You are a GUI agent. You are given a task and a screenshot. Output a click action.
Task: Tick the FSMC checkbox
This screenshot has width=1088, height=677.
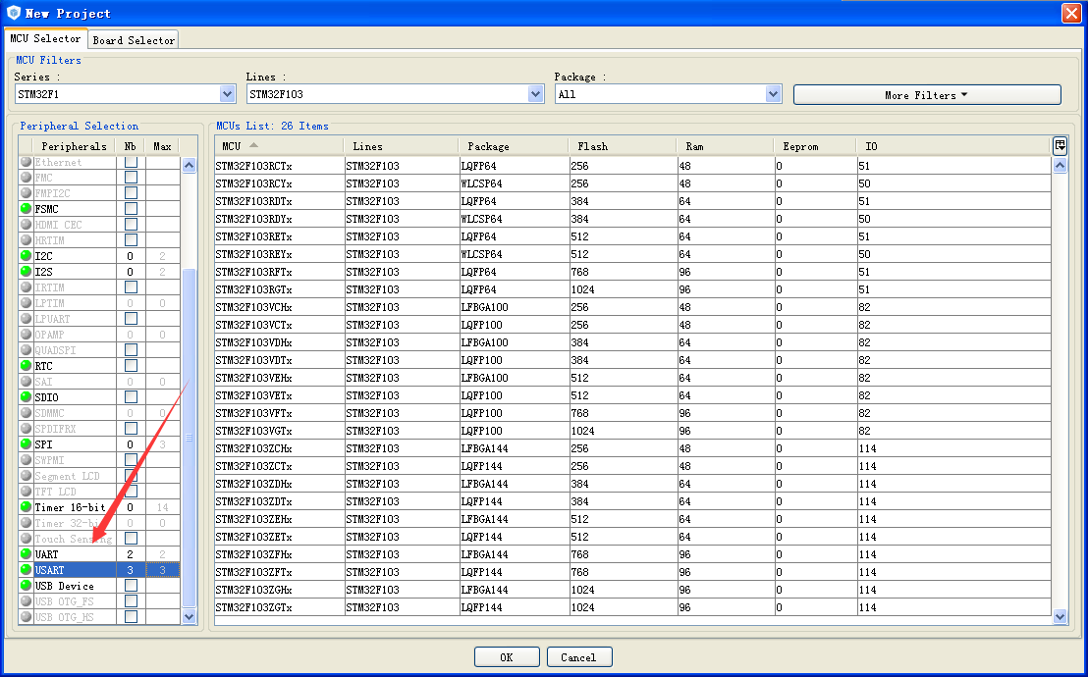[x=131, y=208]
